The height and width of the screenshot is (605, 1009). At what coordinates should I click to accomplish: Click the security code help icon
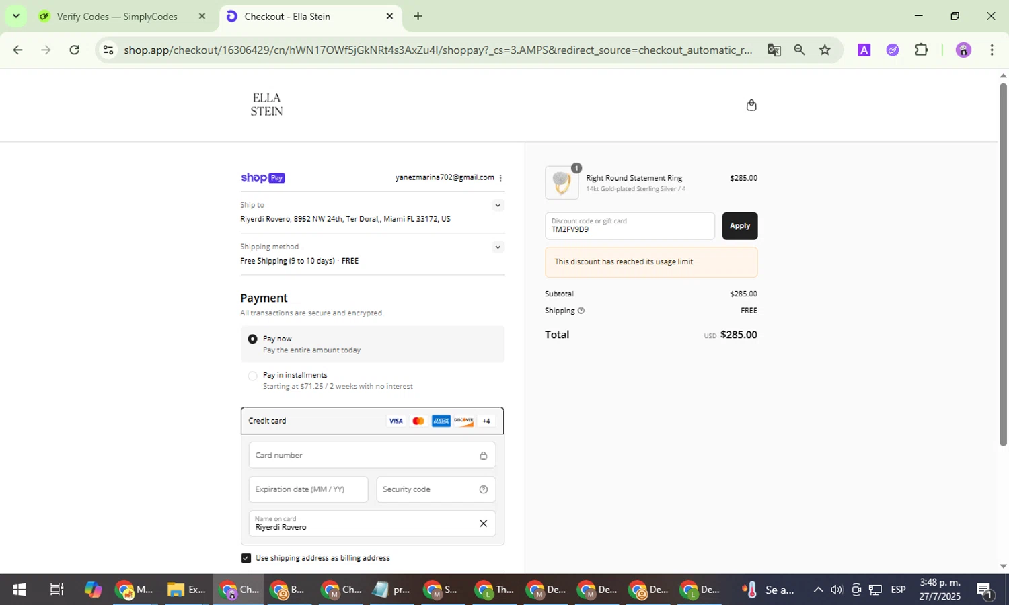coord(483,489)
